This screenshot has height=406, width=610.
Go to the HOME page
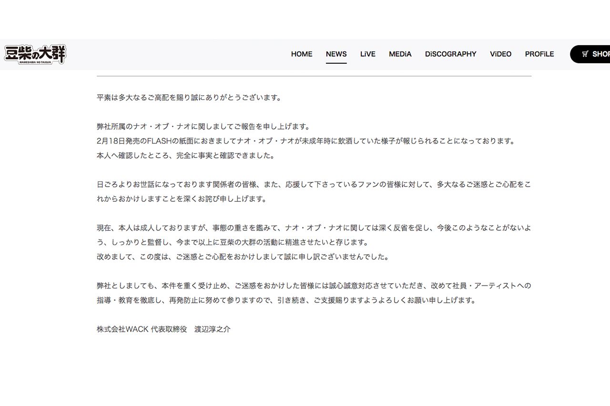pos(302,54)
